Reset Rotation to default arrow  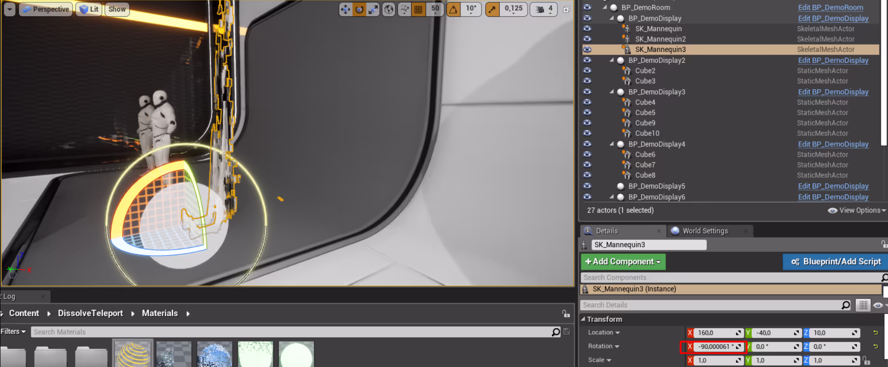876,346
